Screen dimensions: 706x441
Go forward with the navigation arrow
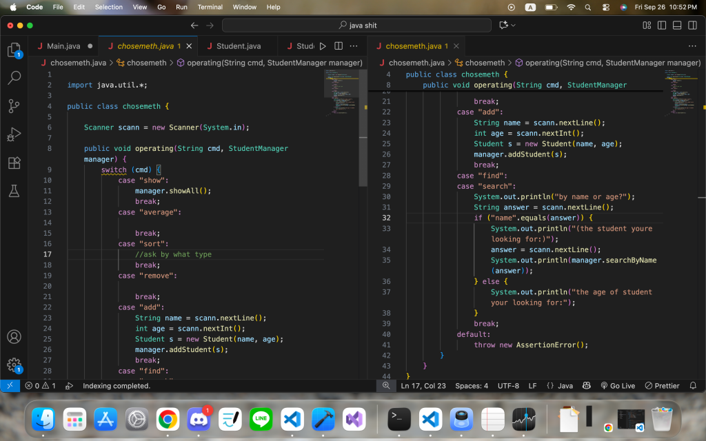[210, 25]
